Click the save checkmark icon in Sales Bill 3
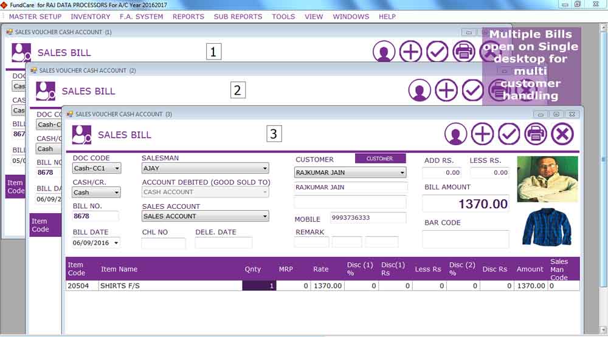Image resolution: width=608 pixels, height=337 pixels. pos(509,134)
